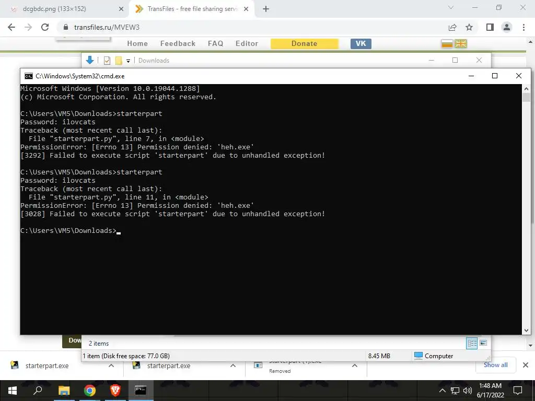Close the TransFiles tab
The height and width of the screenshot is (401, 535).
tap(246, 9)
